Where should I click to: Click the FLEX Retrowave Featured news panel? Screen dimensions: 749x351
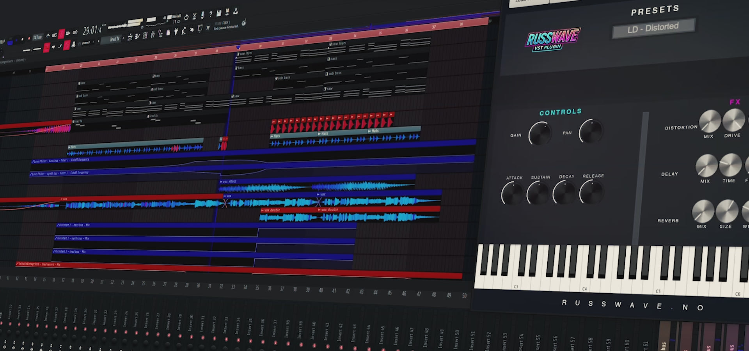pos(227,25)
